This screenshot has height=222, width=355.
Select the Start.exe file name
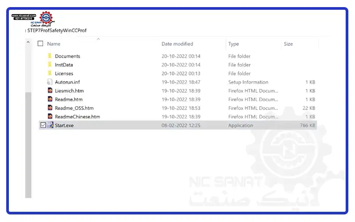pos(64,125)
